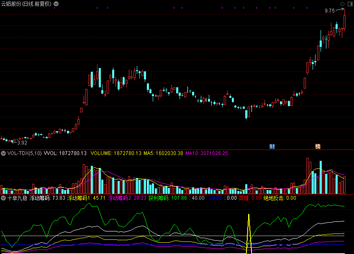Toggle the side panel window icon
The width and height of the screenshot is (354, 254).
(x=350, y=4)
